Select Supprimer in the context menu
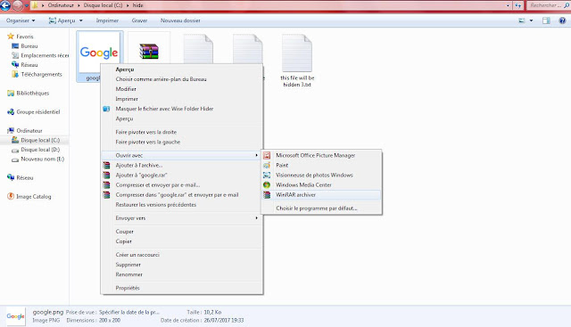 click(x=128, y=265)
